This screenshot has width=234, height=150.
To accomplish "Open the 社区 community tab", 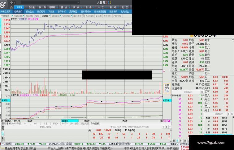I will 125,7.
